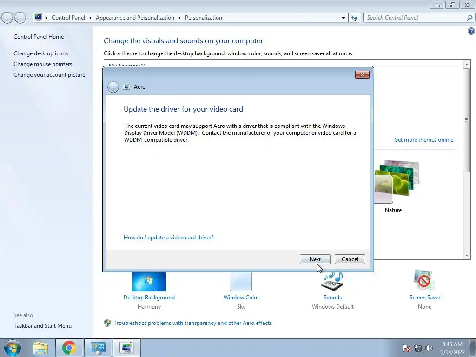
Task: Expand arrow after Appearance and Personalization breadcrumb
Action: tap(180, 18)
